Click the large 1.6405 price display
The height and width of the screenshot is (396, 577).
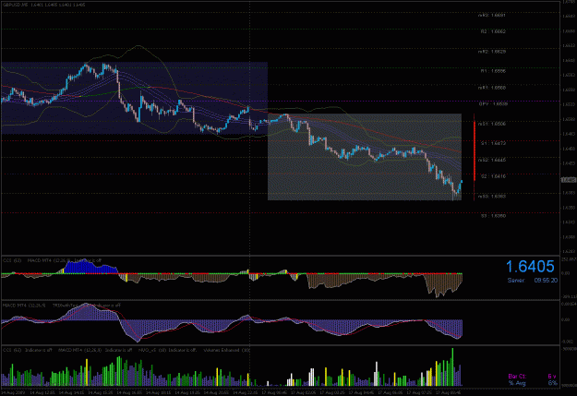click(530, 267)
